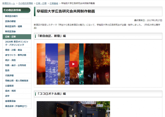Screen dimensions: 165x117
Task: Open 広報番組 breadcrumb link
Action: click(54, 3)
